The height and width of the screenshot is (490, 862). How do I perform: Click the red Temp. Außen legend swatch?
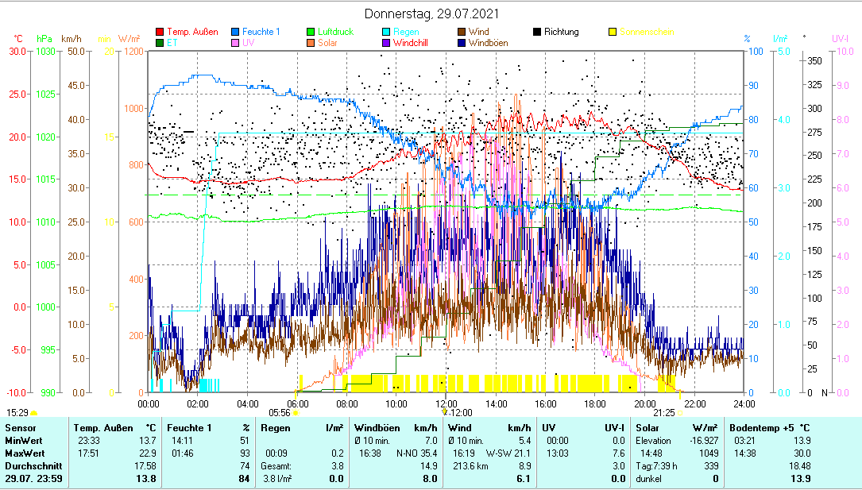[160, 33]
